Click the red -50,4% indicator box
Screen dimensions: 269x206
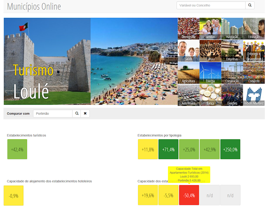pos(189,195)
